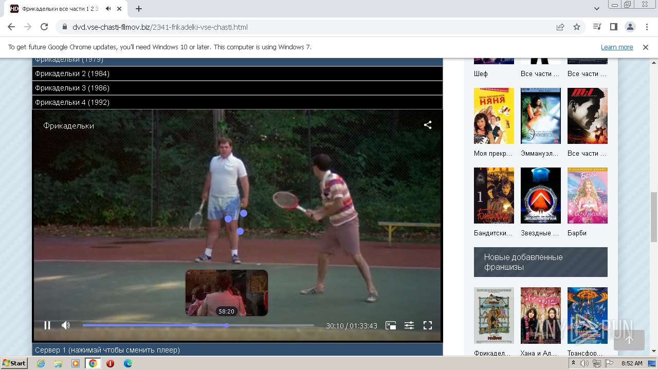Open Windows Media Player taskbar icon
This screenshot has height=370, width=658.
(x=76, y=363)
